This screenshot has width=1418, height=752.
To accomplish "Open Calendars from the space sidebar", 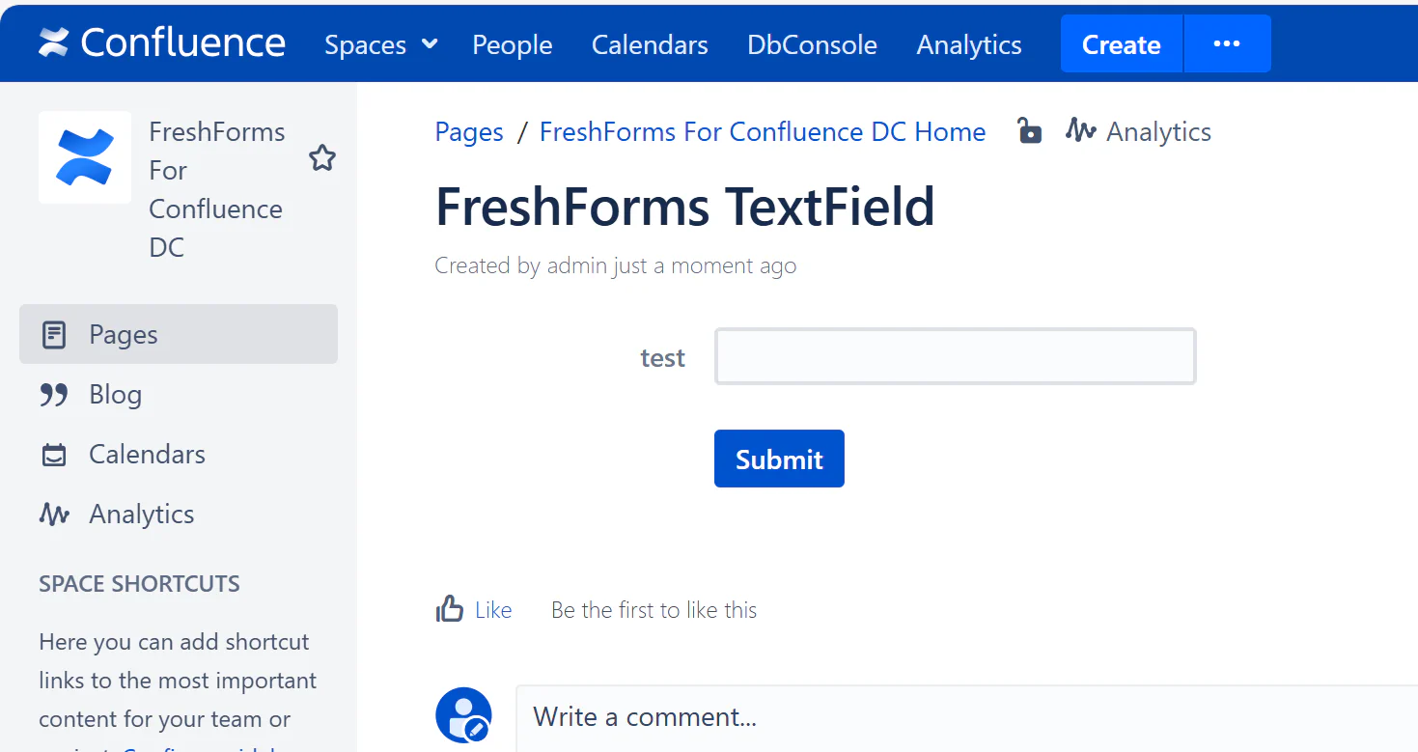I will (146, 454).
